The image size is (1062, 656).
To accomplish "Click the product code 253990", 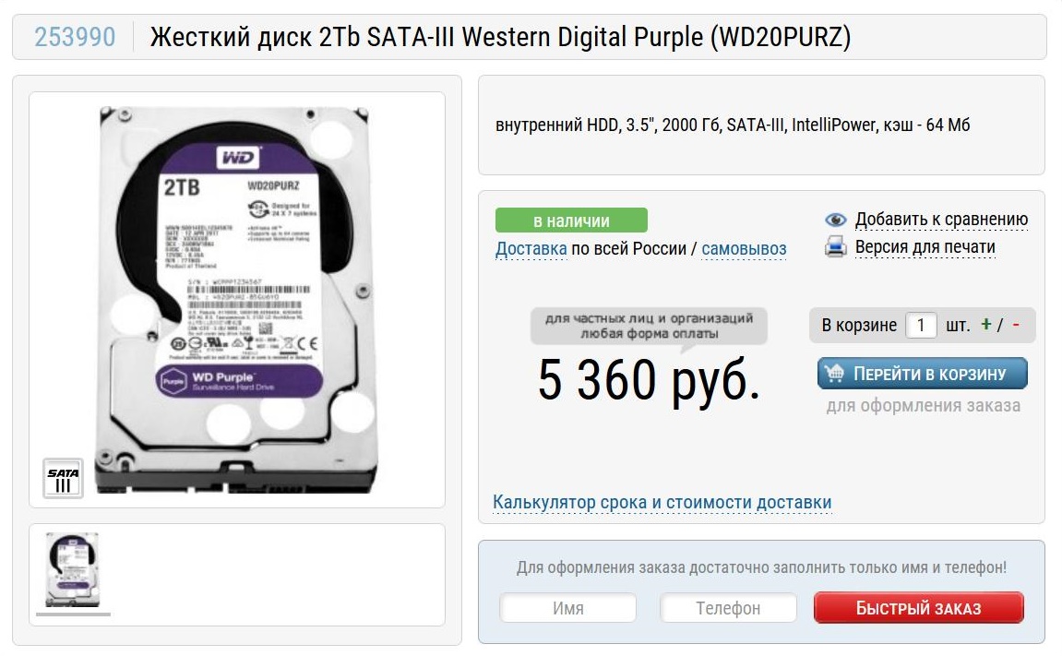I will (x=75, y=37).
